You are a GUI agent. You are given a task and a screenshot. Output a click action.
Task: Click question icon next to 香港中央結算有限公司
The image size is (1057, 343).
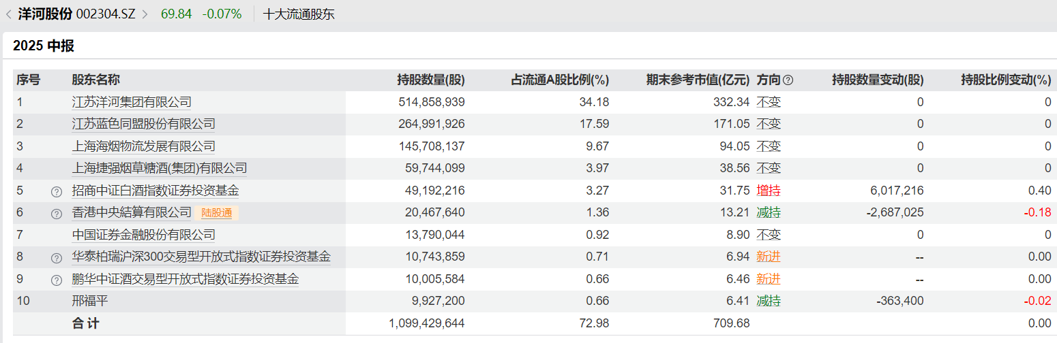point(57,213)
